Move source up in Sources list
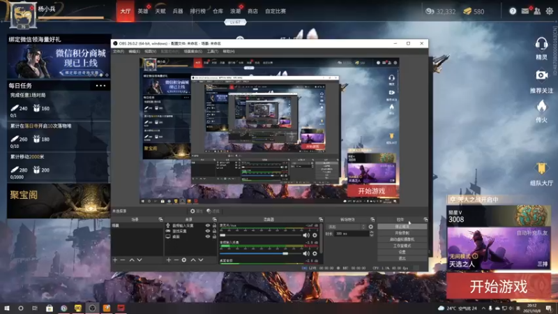Viewport: 558px width, 314px height. (x=193, y=260)
